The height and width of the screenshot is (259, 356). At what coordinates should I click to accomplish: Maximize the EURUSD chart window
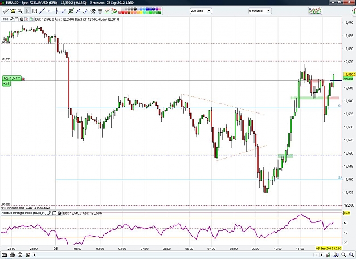pyautogui.click(x=339, y=2)
